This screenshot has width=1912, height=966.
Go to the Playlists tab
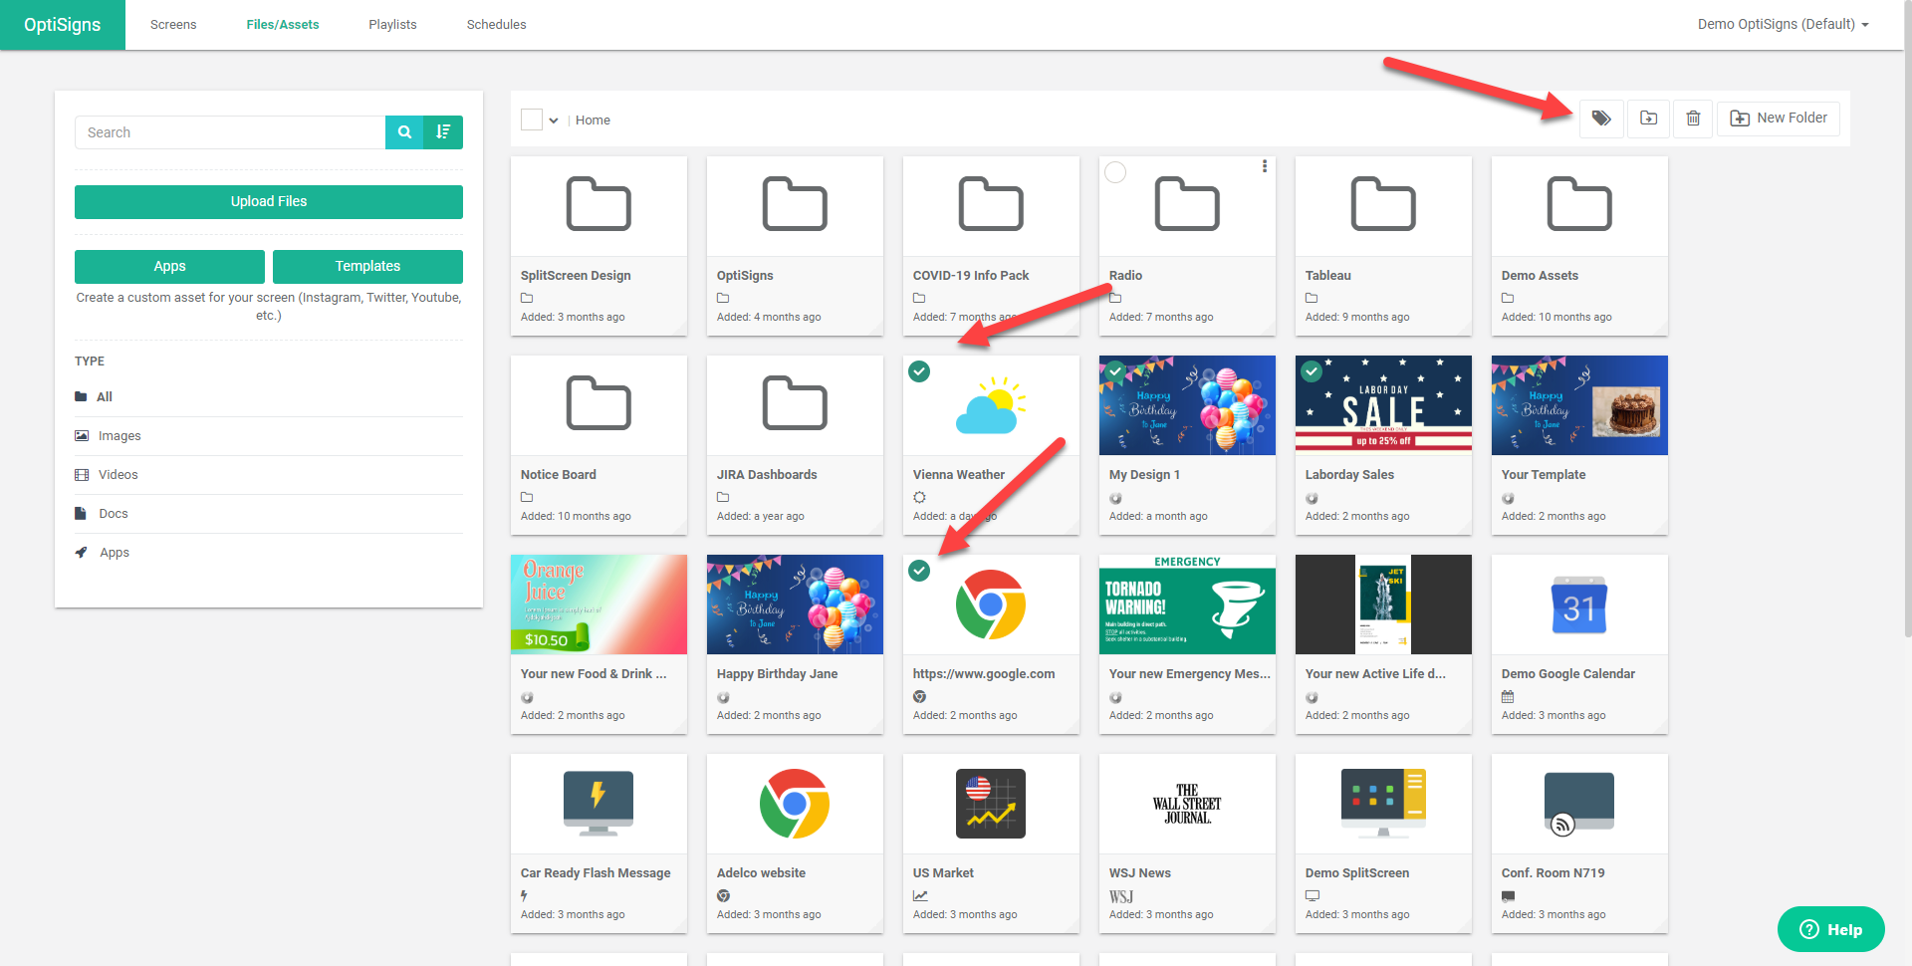[x=392, y=24]
